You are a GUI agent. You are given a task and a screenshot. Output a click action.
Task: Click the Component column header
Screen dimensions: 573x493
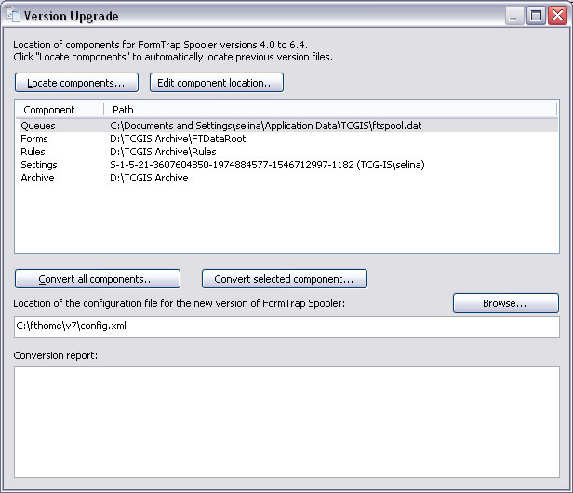(x=49, y=110)
